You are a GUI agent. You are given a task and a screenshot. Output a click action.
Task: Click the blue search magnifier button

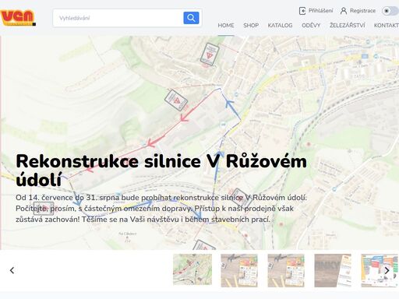pyautogui.click(x=191, y=18)
